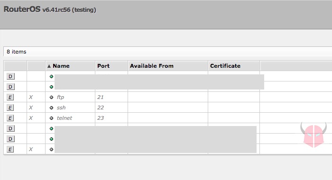This screenshot has height=180, width=332.
Task: Click the D button on second row
Action: 10,87
